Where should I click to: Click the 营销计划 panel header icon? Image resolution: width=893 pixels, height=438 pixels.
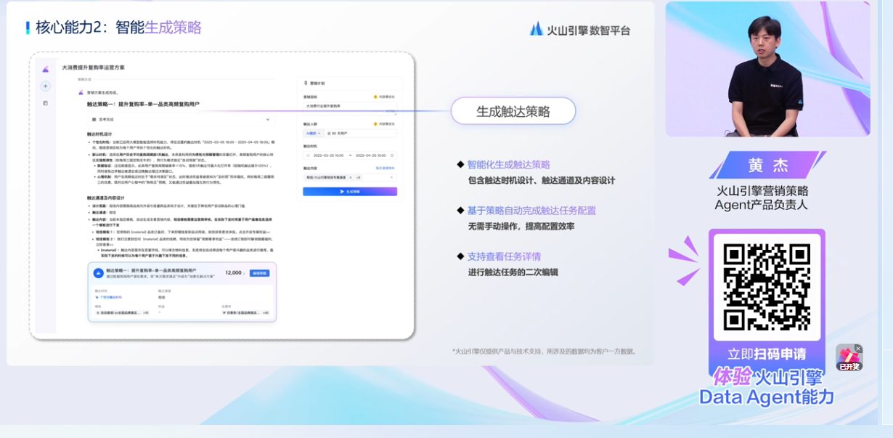(306, 84)
